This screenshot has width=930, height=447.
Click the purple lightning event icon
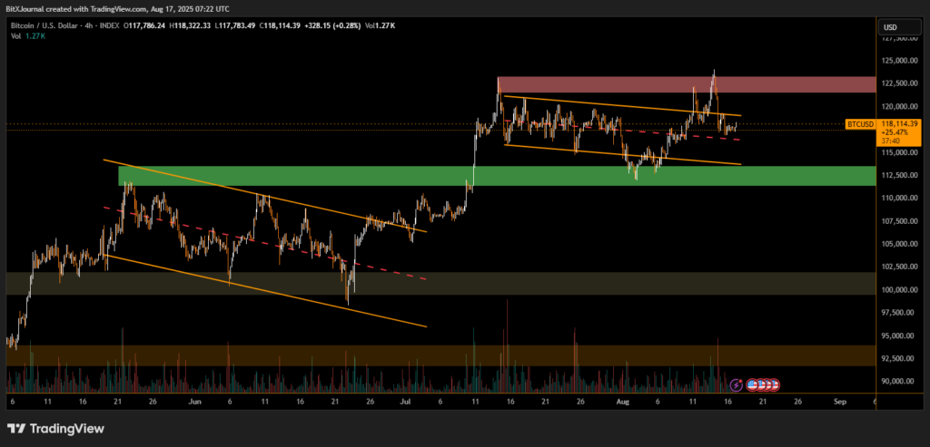pos(737,384)
